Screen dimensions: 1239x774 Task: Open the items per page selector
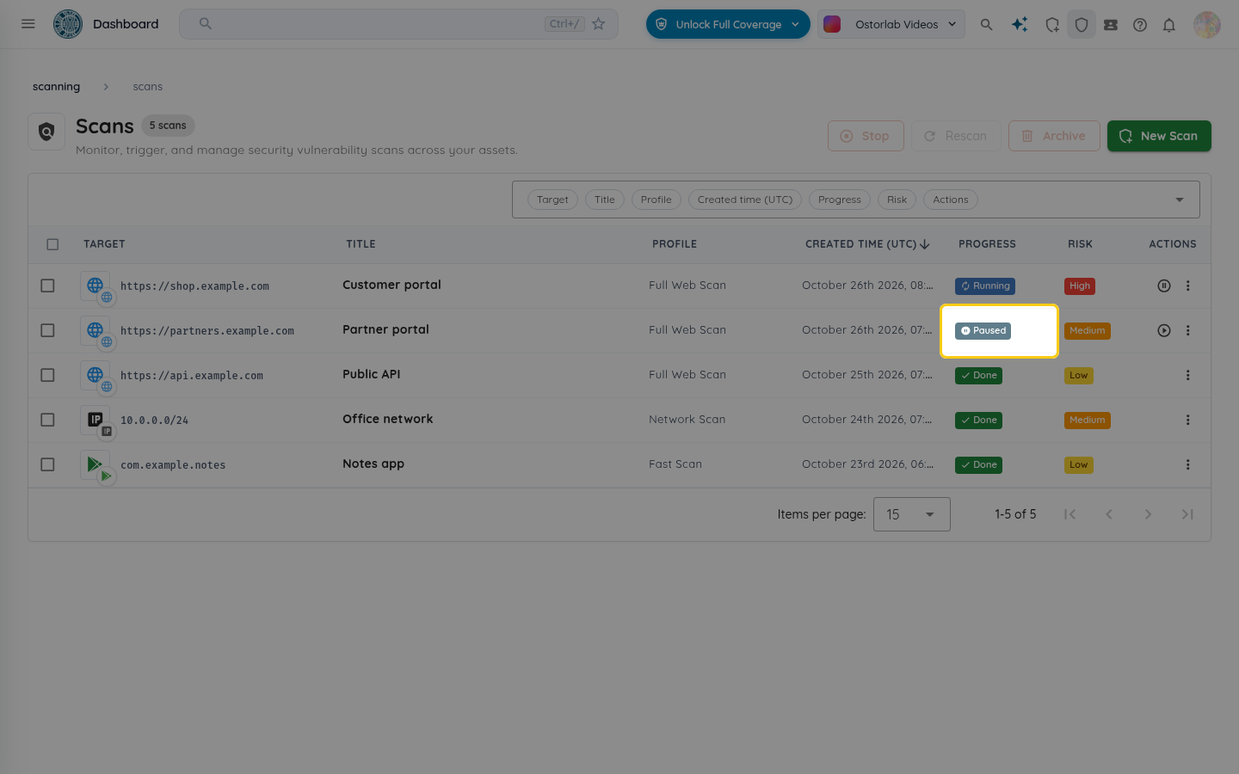911,514
